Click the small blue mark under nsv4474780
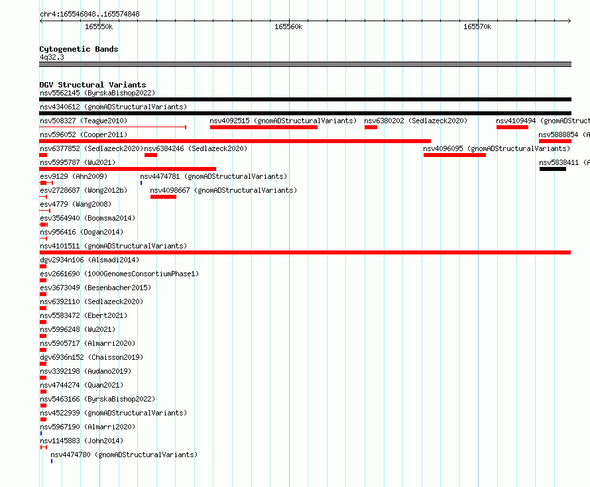This screenshot has width=590, height=487. pyautogui.click(x=52, y=461)
